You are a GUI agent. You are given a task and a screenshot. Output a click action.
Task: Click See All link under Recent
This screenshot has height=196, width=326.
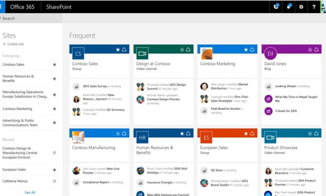pos(30,192)
